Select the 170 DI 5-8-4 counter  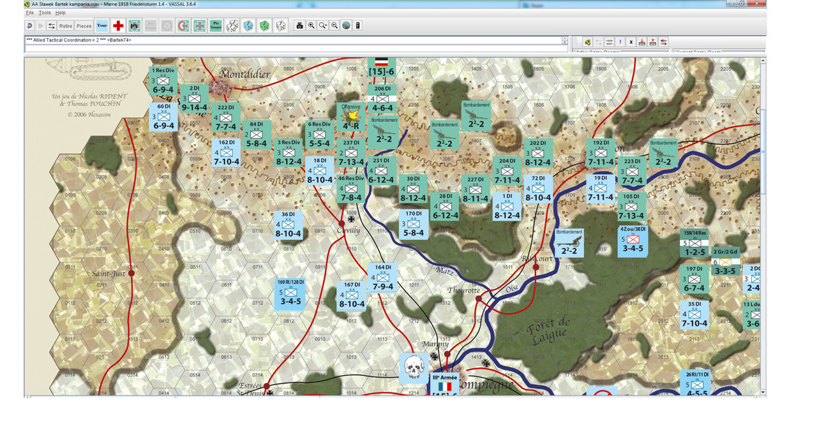click(413, 224)
